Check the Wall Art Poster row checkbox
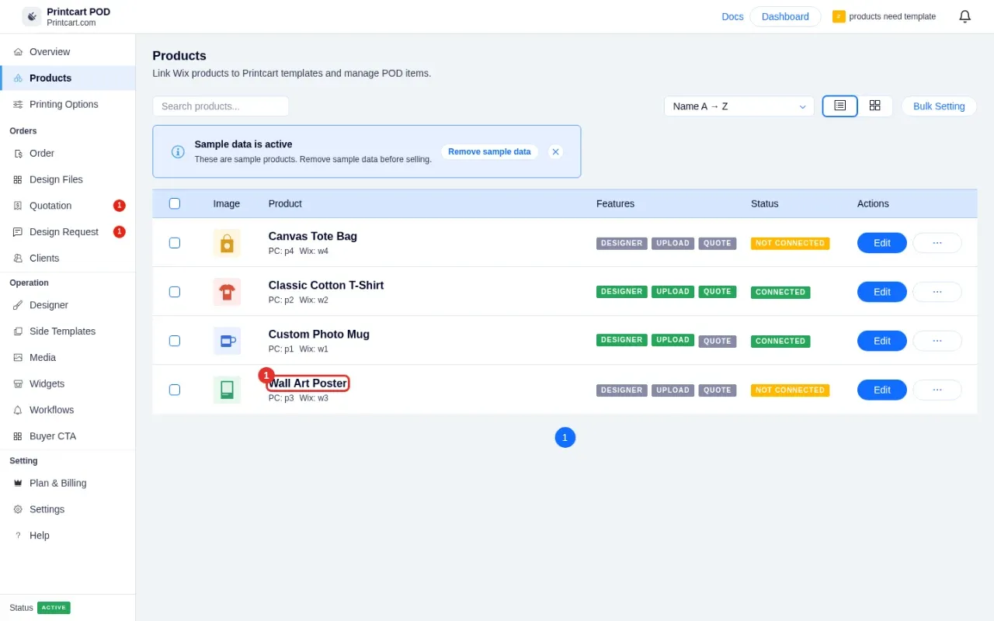 [x=175, y=390]
